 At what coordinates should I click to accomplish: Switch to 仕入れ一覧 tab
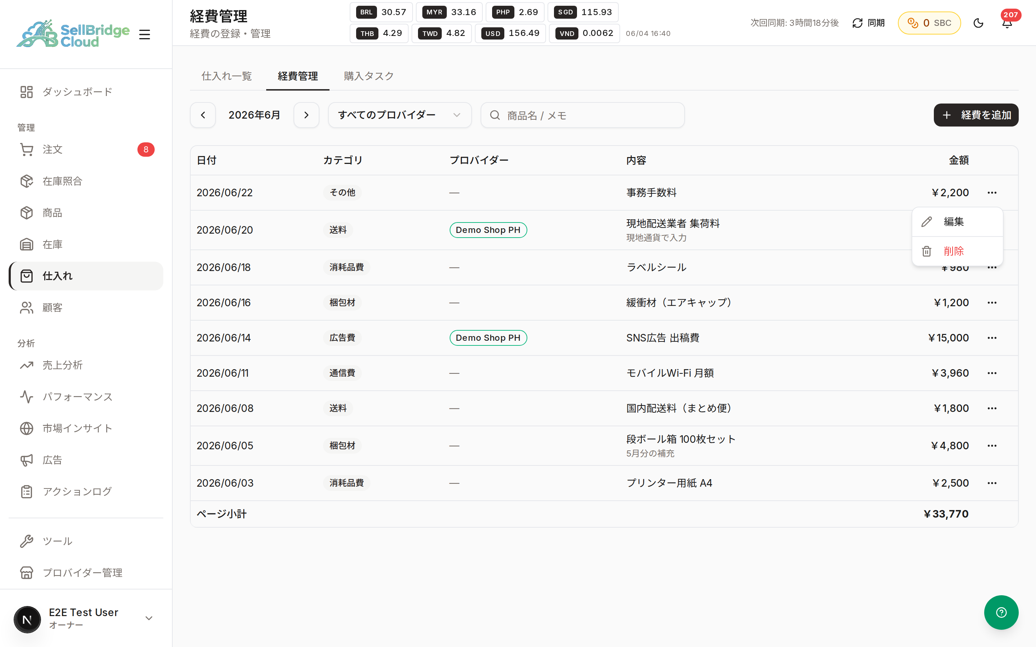(227, 76)
